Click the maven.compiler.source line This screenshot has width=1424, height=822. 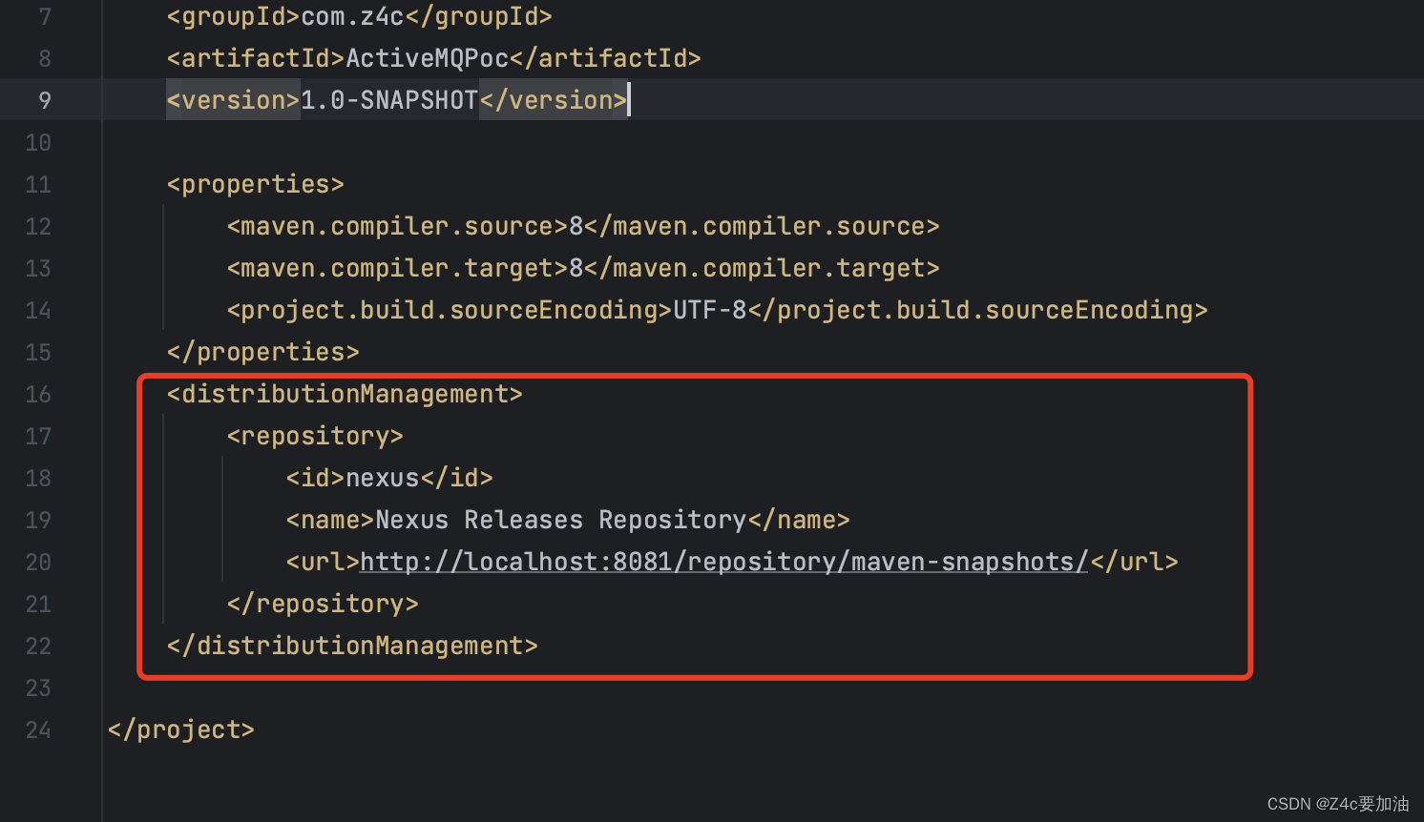pyautogui.click(x=583, y=226)
